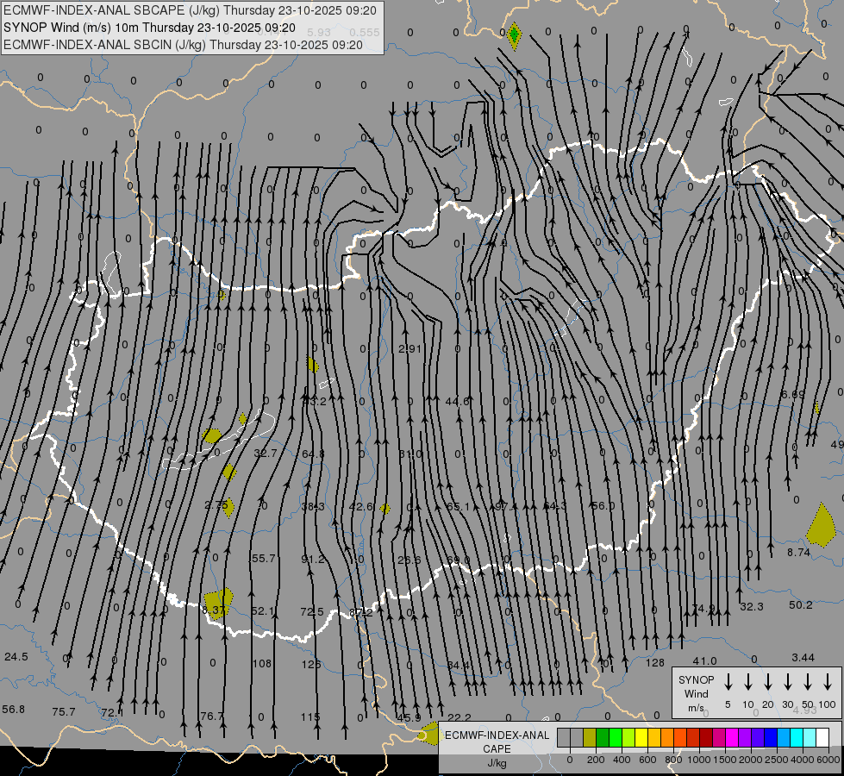Click the first gray swatch on the CAPE scale
The height and width of the screenshot is (776, 844).
(564, 738)
